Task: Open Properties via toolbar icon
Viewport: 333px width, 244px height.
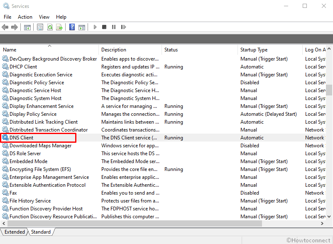Action: point(40,27)
